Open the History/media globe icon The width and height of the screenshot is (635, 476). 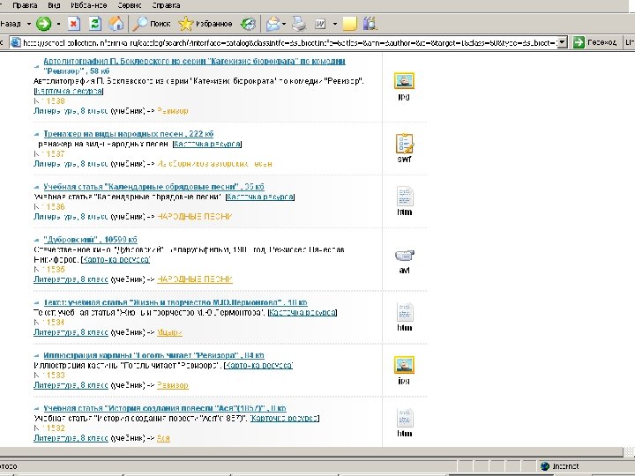248,24
